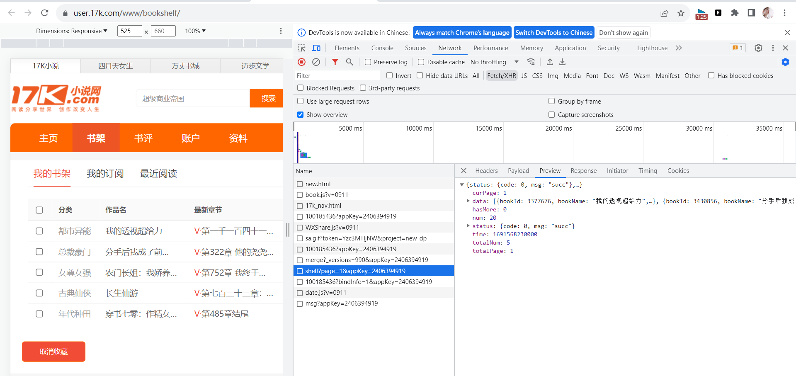
Task: Open the Headers tab of the request
Action: [486, 171]
